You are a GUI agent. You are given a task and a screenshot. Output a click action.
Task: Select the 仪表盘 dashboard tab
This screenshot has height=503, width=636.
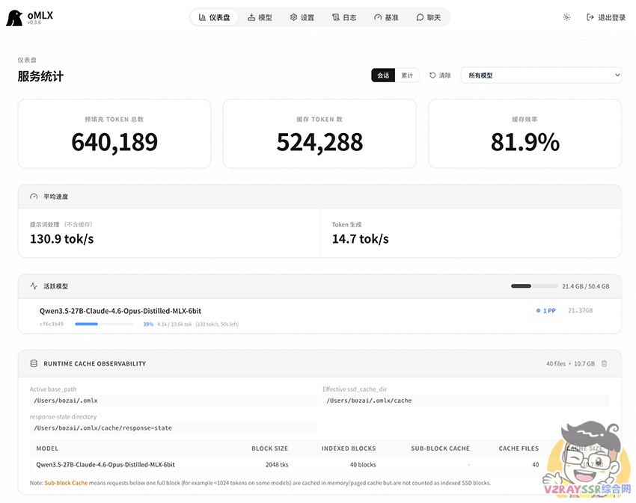coord(214,17)
